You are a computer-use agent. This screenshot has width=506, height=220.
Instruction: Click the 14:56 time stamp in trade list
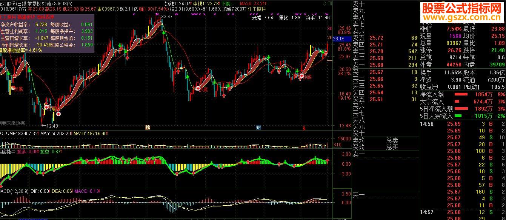tap(427, 124)
